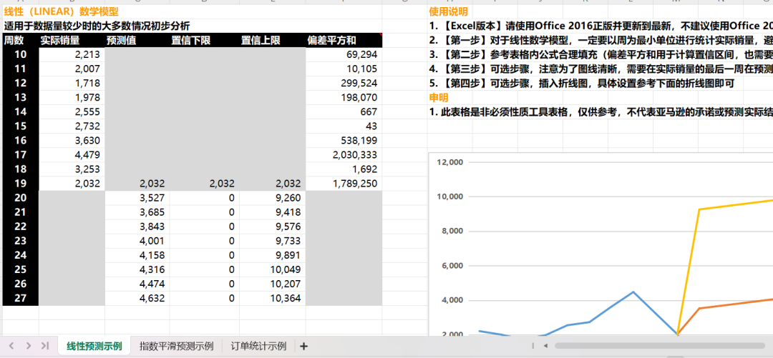Select forecast value cell 3,685
773x358 pixels.
coord(137,212)
